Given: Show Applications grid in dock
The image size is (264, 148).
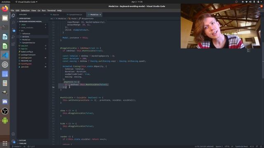Looking at the screenshot, I should point(5,143).
